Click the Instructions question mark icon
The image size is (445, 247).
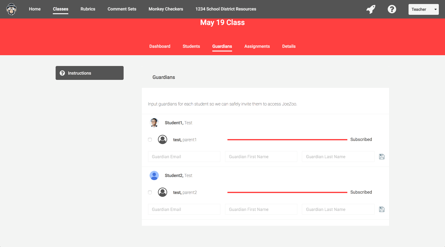pos(62,73)
